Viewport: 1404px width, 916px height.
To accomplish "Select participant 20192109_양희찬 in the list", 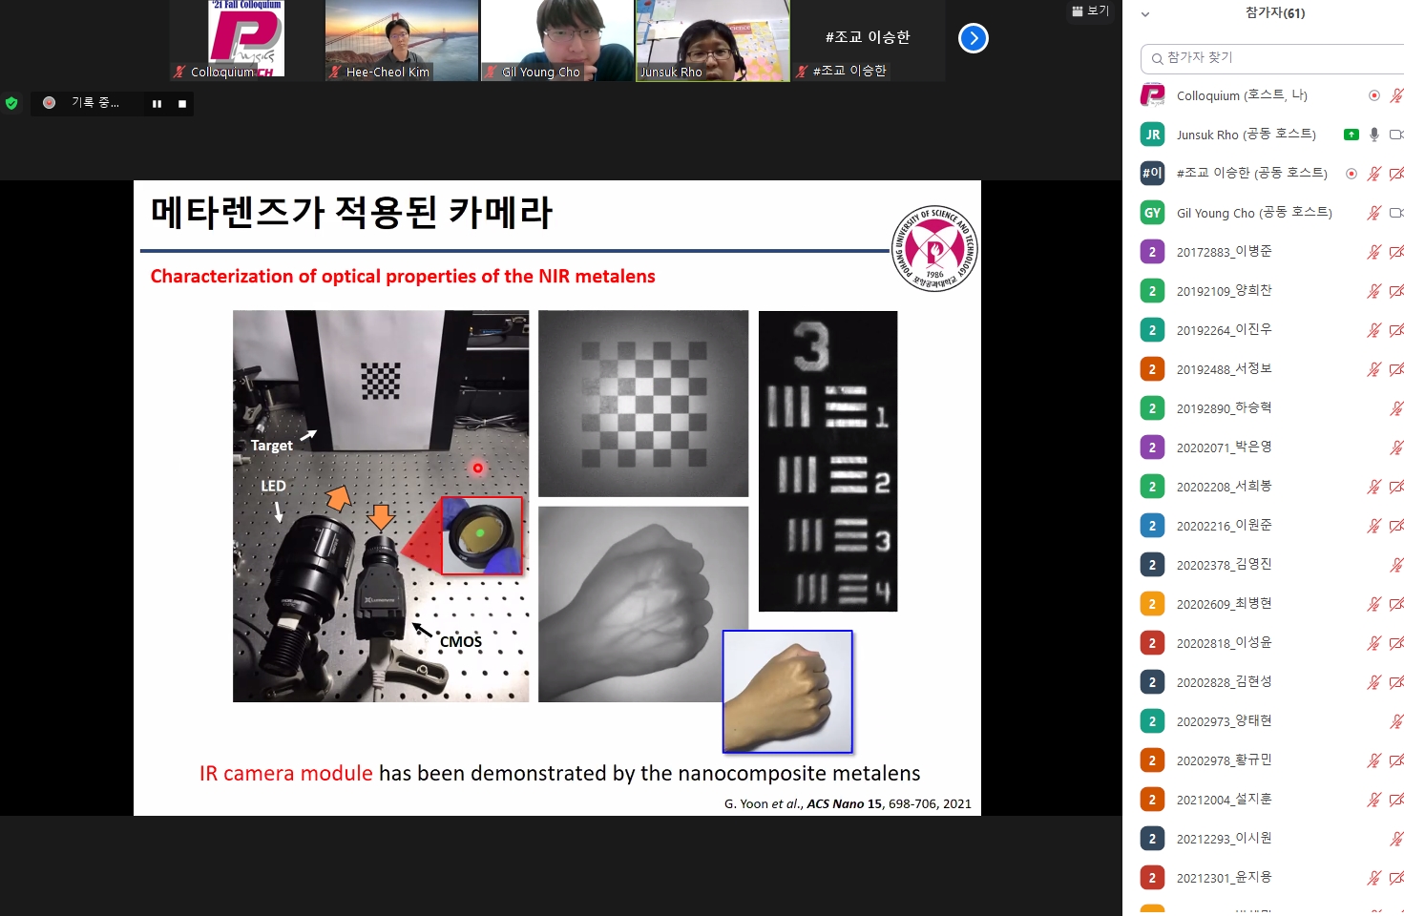I will click(1224, 291).
